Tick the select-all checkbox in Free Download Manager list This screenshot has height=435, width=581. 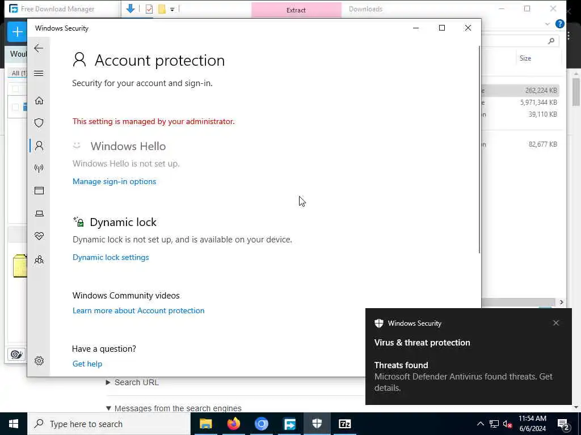(x=15, y=89)
